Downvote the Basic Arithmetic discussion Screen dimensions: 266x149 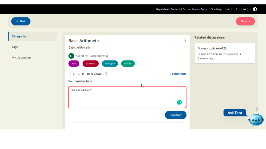pyautogui.click(x=79, y=74)
